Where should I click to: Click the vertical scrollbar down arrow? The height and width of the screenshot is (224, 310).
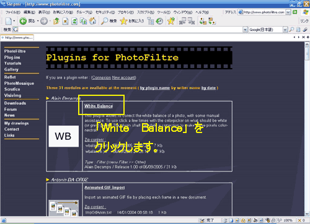pos(307,214)
